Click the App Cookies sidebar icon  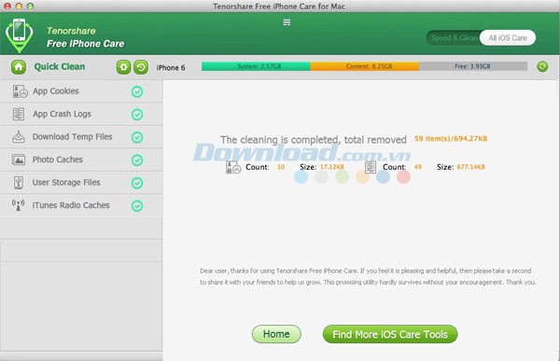click(20, 91)
